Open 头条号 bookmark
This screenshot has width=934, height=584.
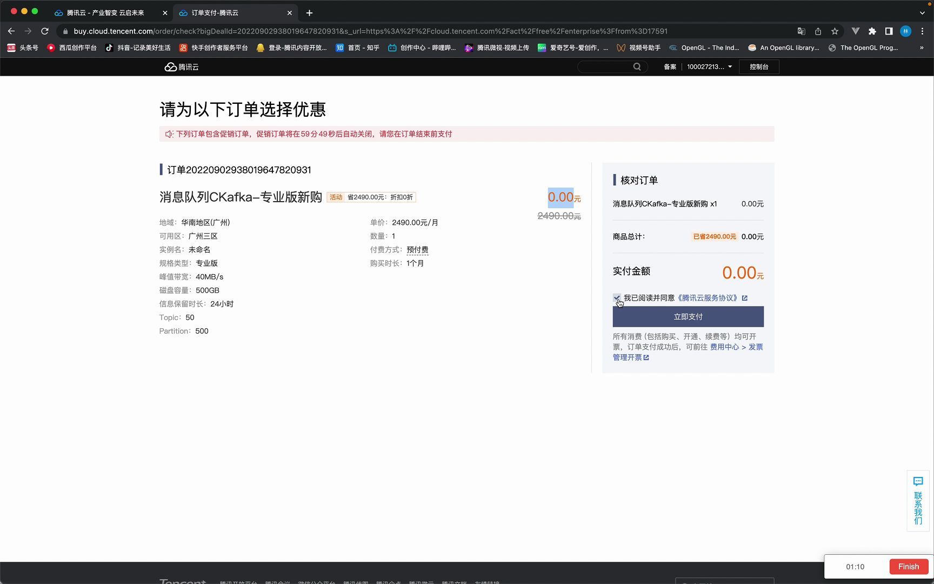click(x=23, y=48)
